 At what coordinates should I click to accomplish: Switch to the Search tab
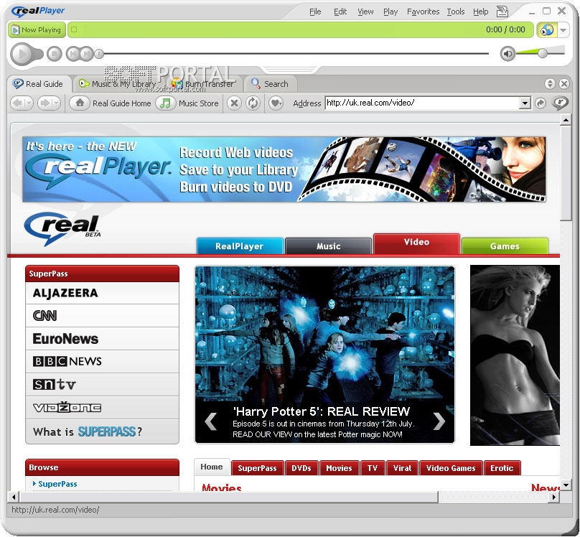[x=270, y=84]
